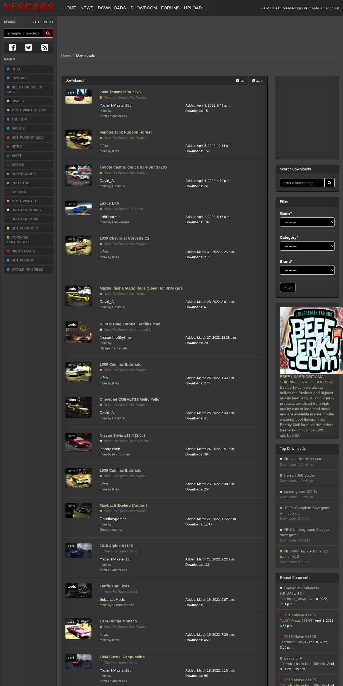343x686 pixels.
Task: Click the ads by BSA link
Action: (x=290, y=435)
